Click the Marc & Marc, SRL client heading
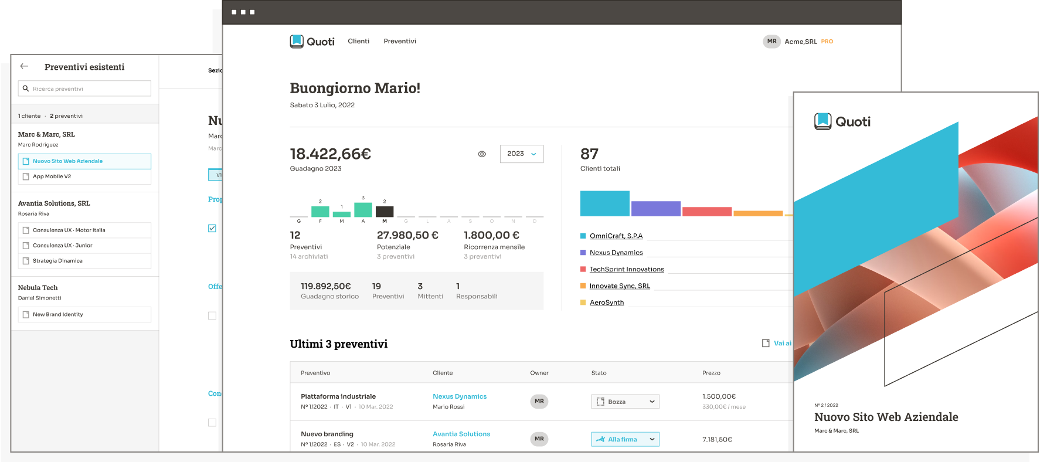This screenshot has width=1047, height=462. (46, 134)
